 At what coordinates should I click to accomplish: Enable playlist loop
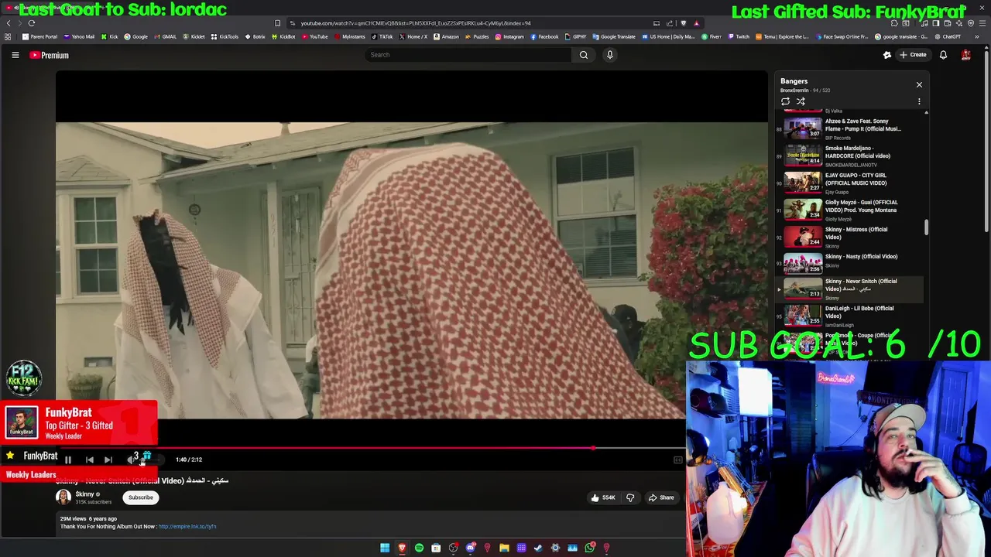pos(785,101)
